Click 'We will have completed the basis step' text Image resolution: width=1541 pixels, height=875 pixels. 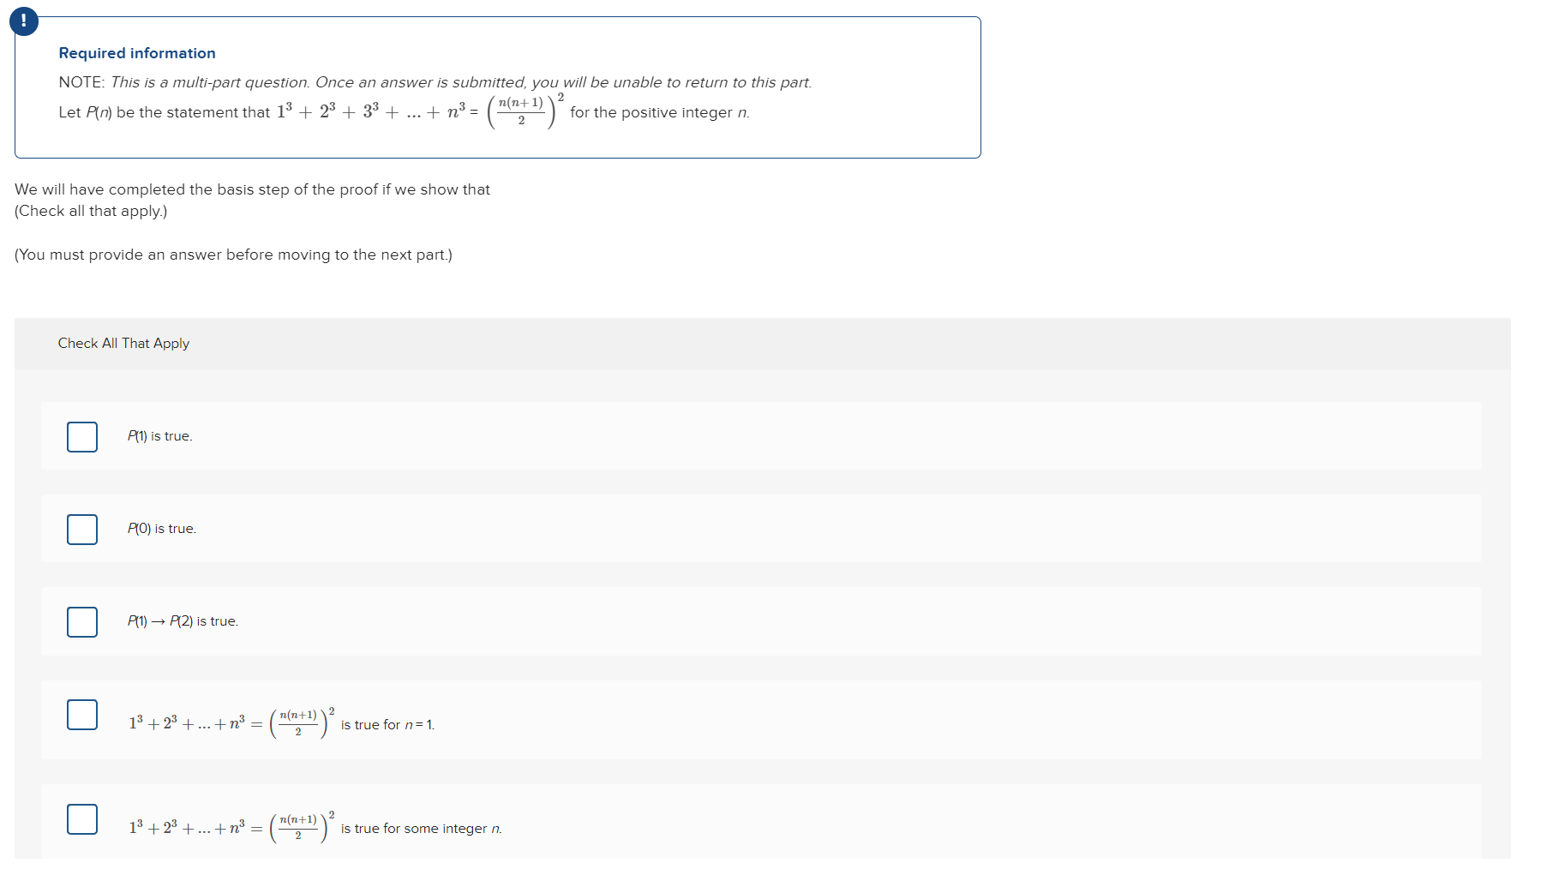pyautogui.click(x=252, y=189)
